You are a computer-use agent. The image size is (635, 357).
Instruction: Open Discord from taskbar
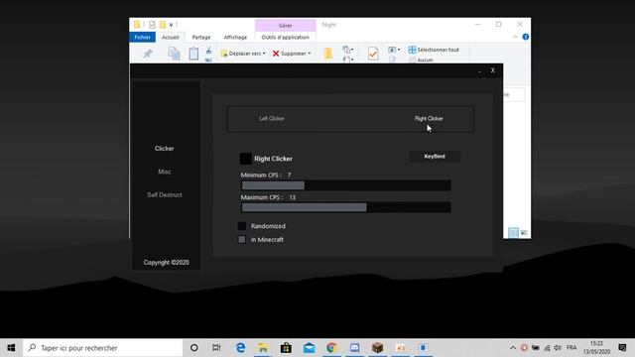[x=355, y=348]
